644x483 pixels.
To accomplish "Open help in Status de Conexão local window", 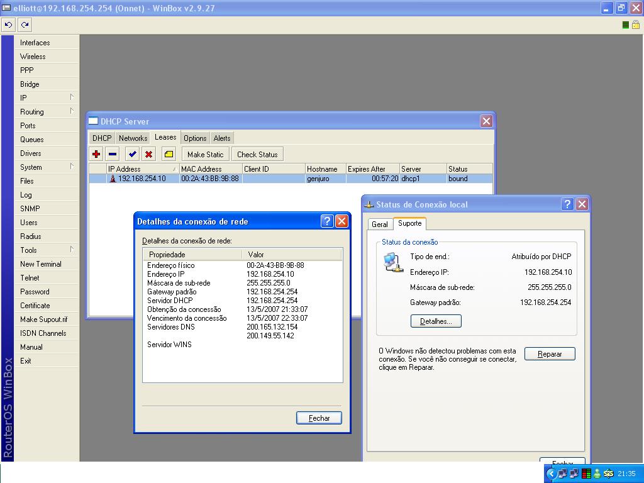I will [568, 204].
